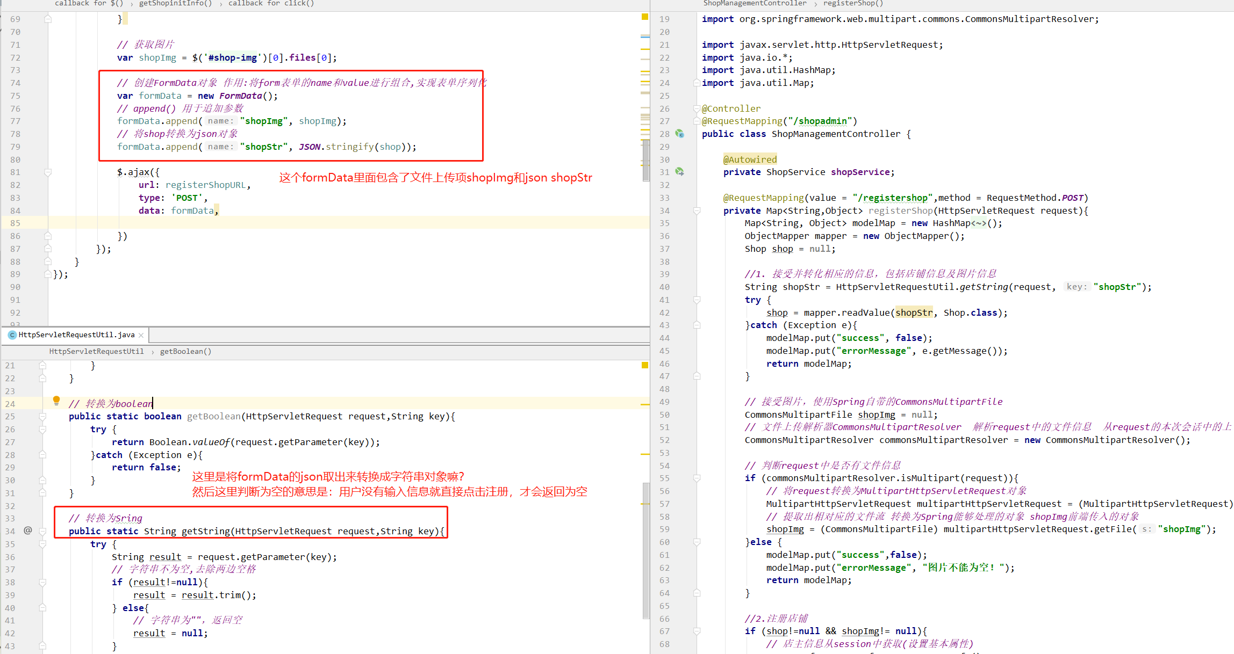
Task: Click the class icon on HttpServletRequestUtil.java tab
Action: click(12, 335)
